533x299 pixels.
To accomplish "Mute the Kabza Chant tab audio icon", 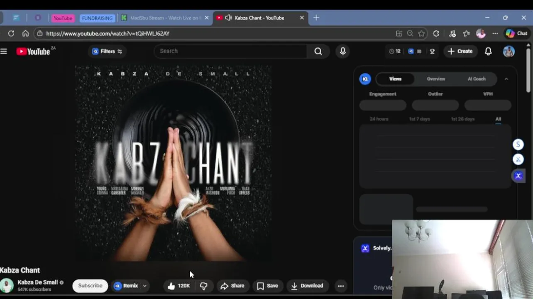I will point(228,18).
